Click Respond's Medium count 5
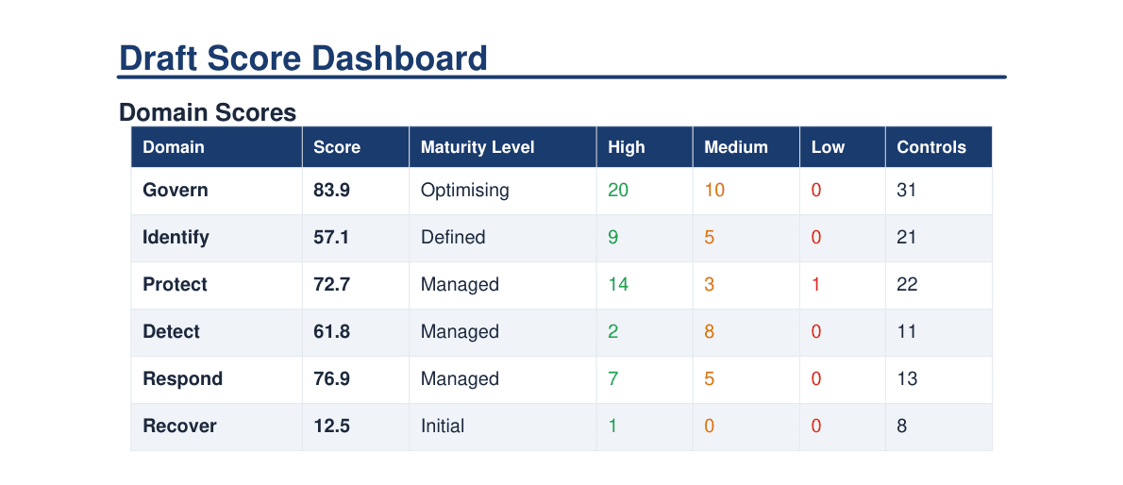 pos(709,379)
